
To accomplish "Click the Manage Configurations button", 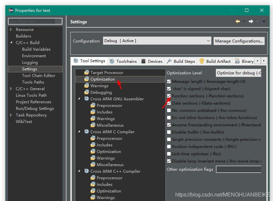I will pyautogui.click(x=239, y=41).
